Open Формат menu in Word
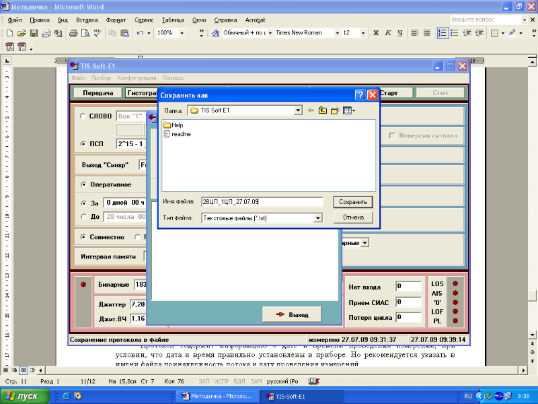 click(x=116, y=20)
